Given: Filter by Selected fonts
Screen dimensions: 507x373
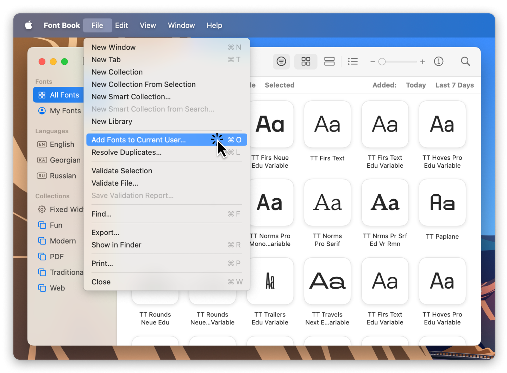Looking at the screenshot, I should 280,85.
